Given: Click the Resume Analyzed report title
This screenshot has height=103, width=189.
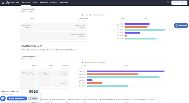Looking at the screenshot, I should (28, 56).
